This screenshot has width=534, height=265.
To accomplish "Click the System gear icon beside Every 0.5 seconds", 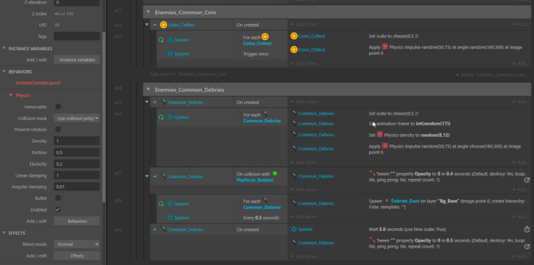I will [170, 218].
